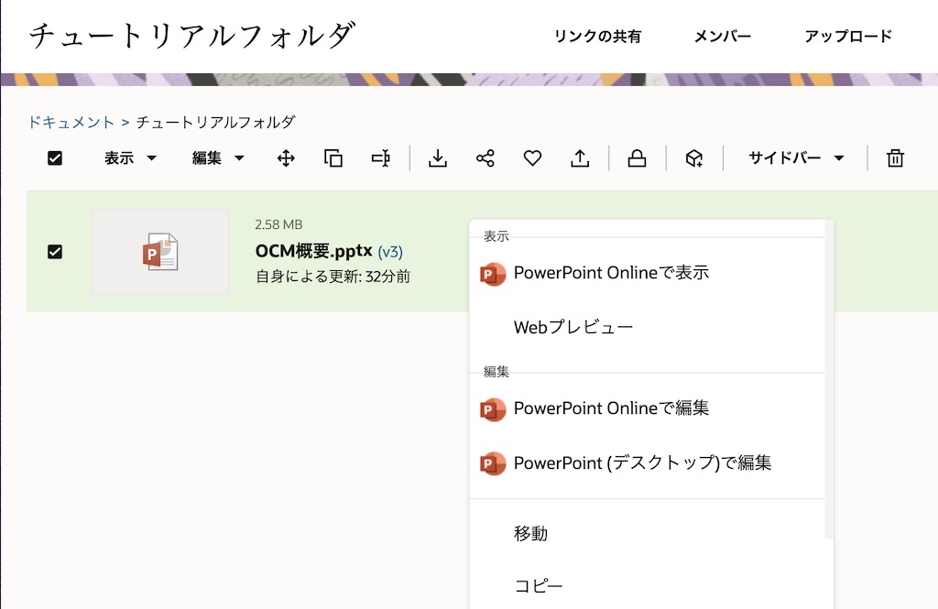Favorite the file using the heart icon
This screenshot has height=609, width=938.
click(532, 158)
